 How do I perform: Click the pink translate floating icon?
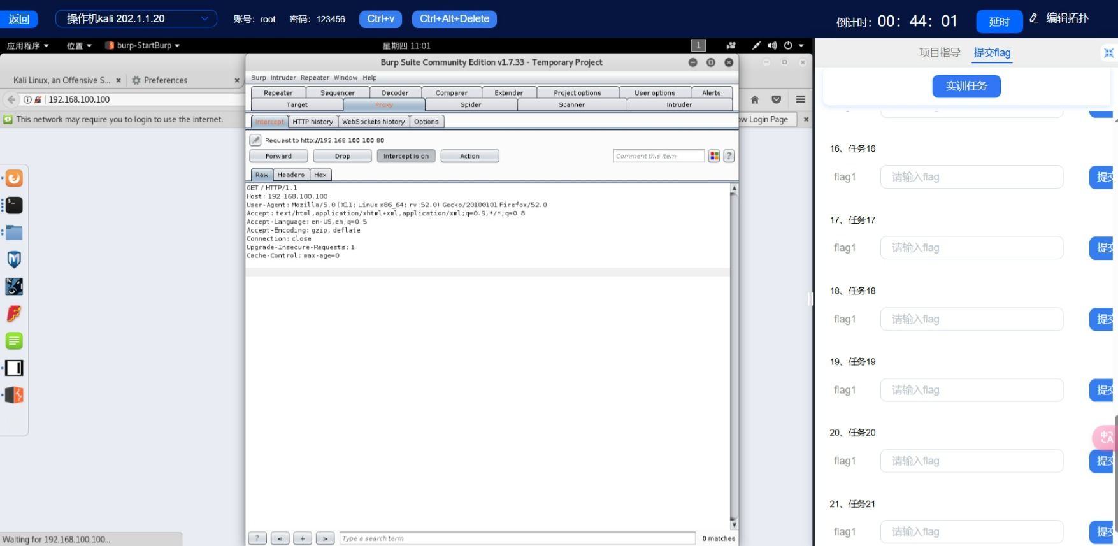[1105, 438]
